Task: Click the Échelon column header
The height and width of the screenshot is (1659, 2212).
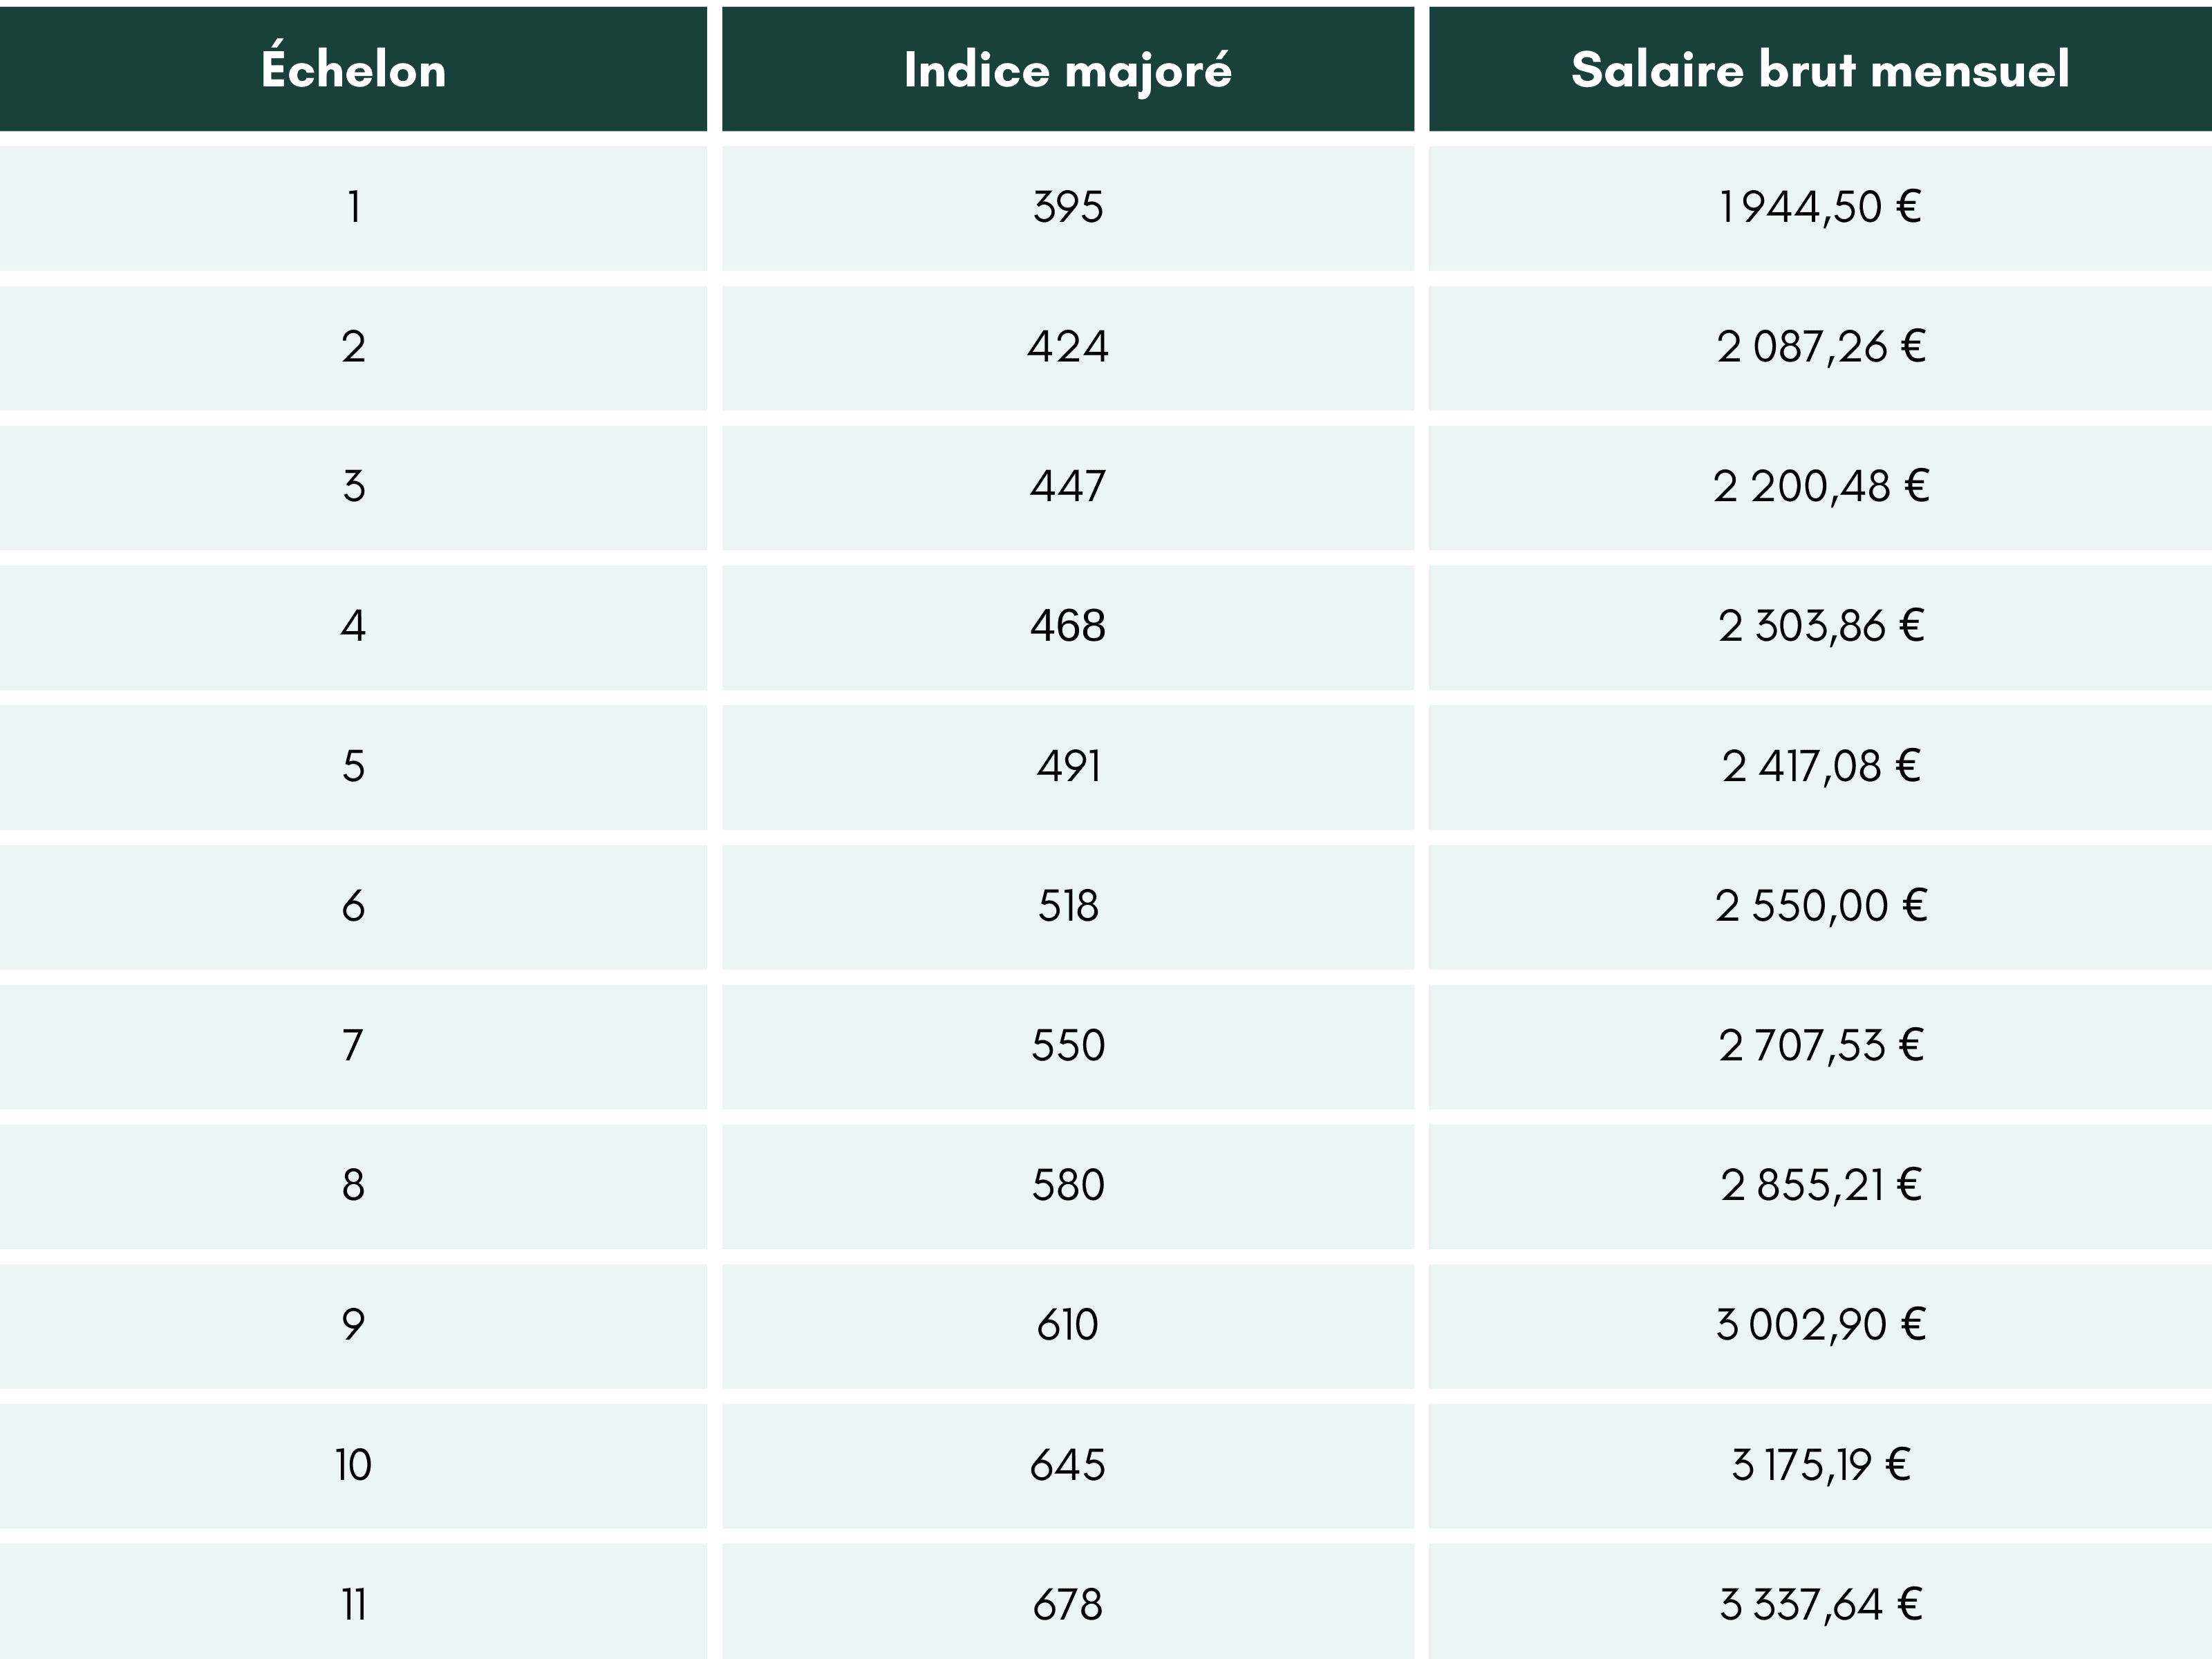Action: click(x=353, y=70)
